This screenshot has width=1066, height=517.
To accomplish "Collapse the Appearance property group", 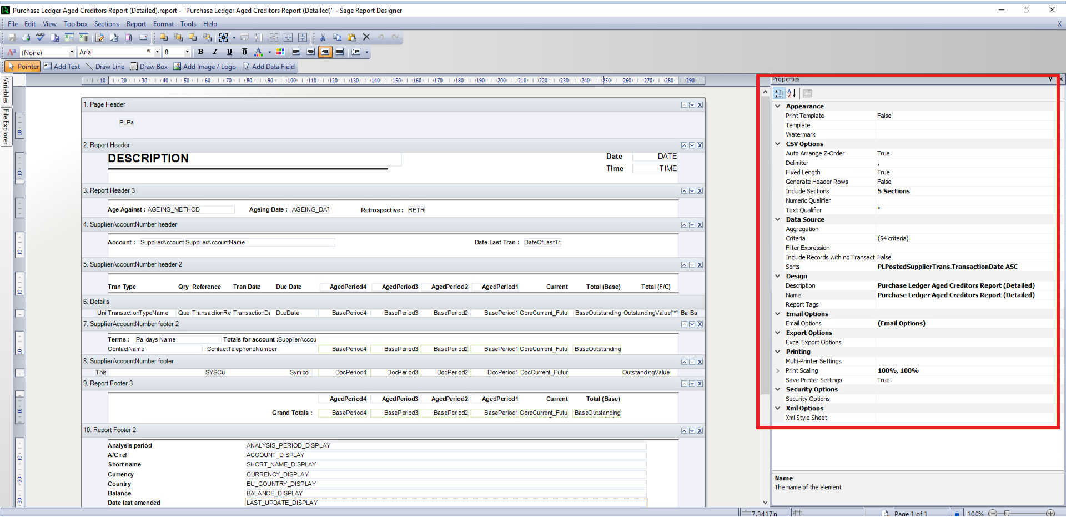I will pos(778,106).
